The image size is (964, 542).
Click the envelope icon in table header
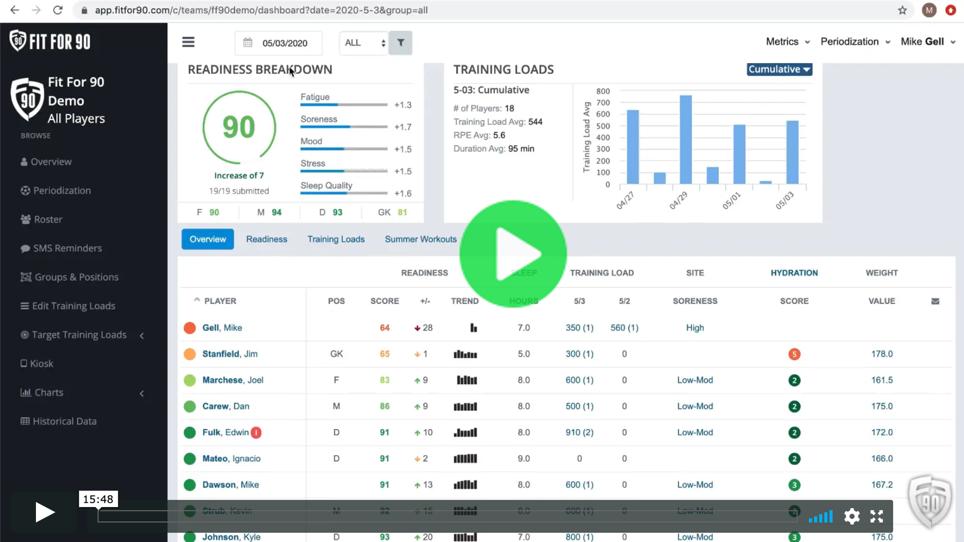(935, 301)
